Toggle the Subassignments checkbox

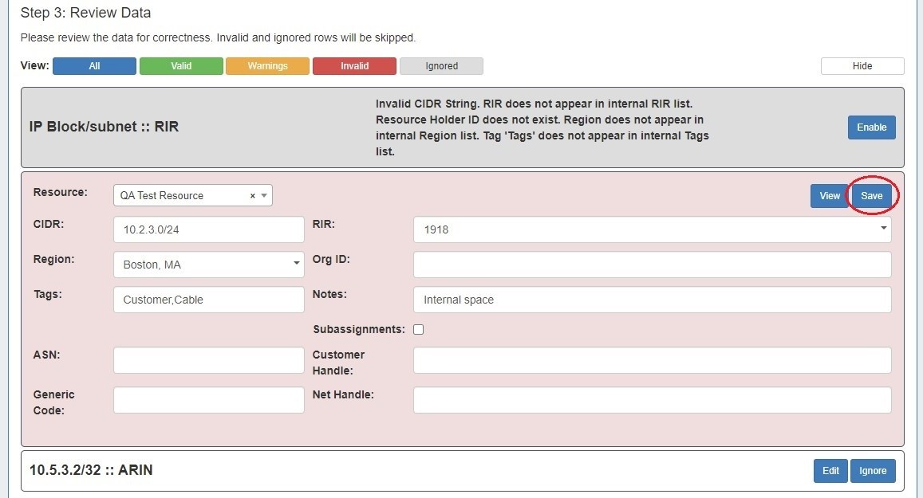418,330
